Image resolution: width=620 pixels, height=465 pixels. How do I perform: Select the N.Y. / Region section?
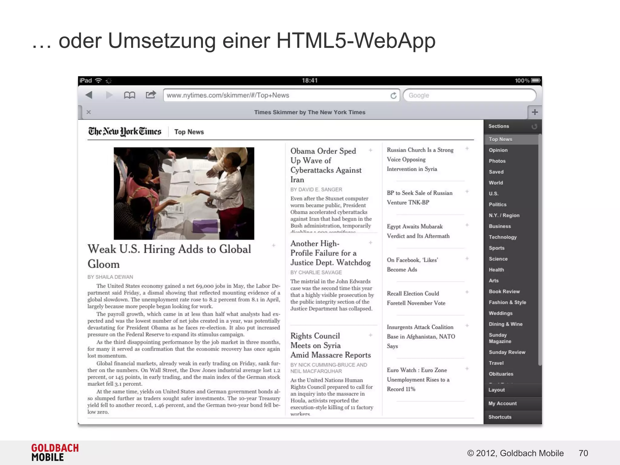point(504,216)
